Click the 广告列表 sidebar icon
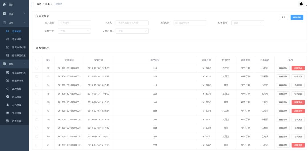Viewport: 308px width, 151px height. click(x=7, y=121)
